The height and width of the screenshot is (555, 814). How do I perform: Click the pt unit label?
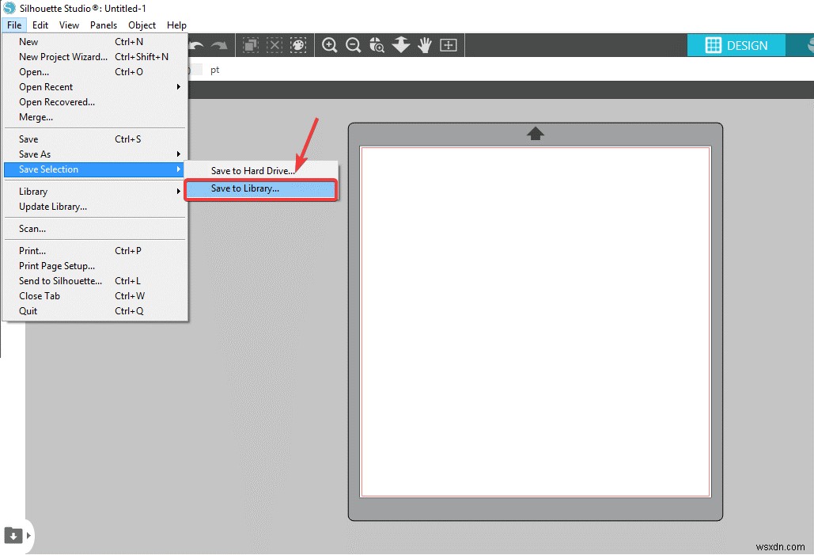coord(215,70)
